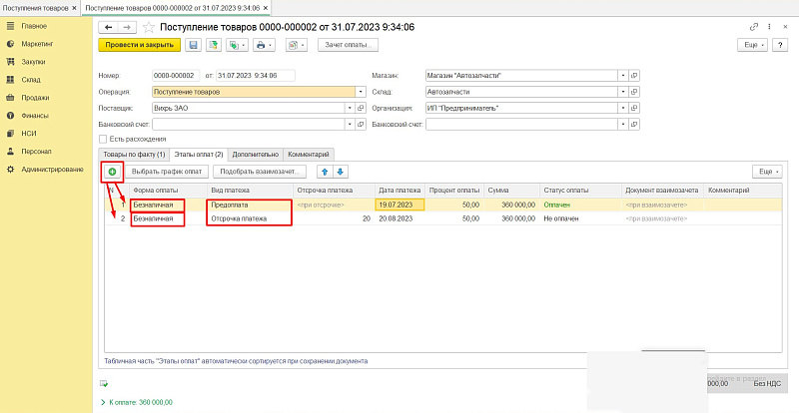This screenshot has height=413, width=799.
Task: Switch to 'Товары по факту (1)' tab
Action: tap(133, 155)
